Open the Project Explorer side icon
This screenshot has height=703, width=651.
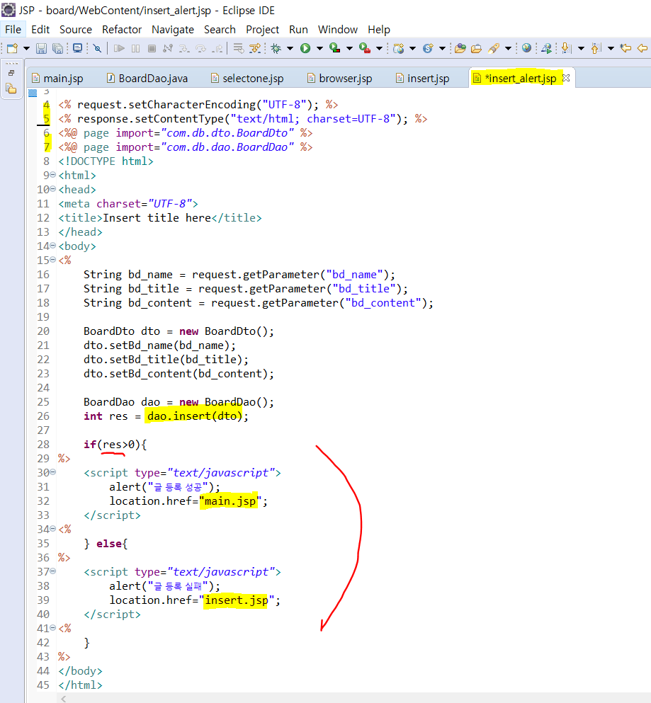(11, 88)
